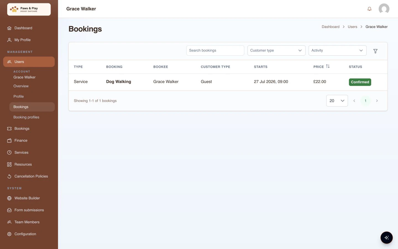Click the Bookings ticket icon in the sidebar
This screenshot has width=398, height=249.
(9, 129)
